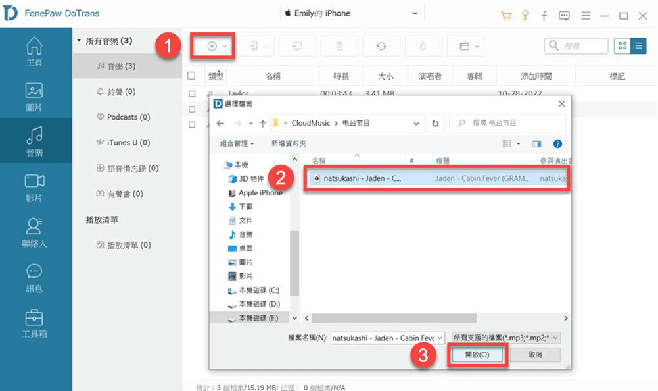Open the Add files plus icon
This screenshot has width=658, height=391.
tap(212, 46)
